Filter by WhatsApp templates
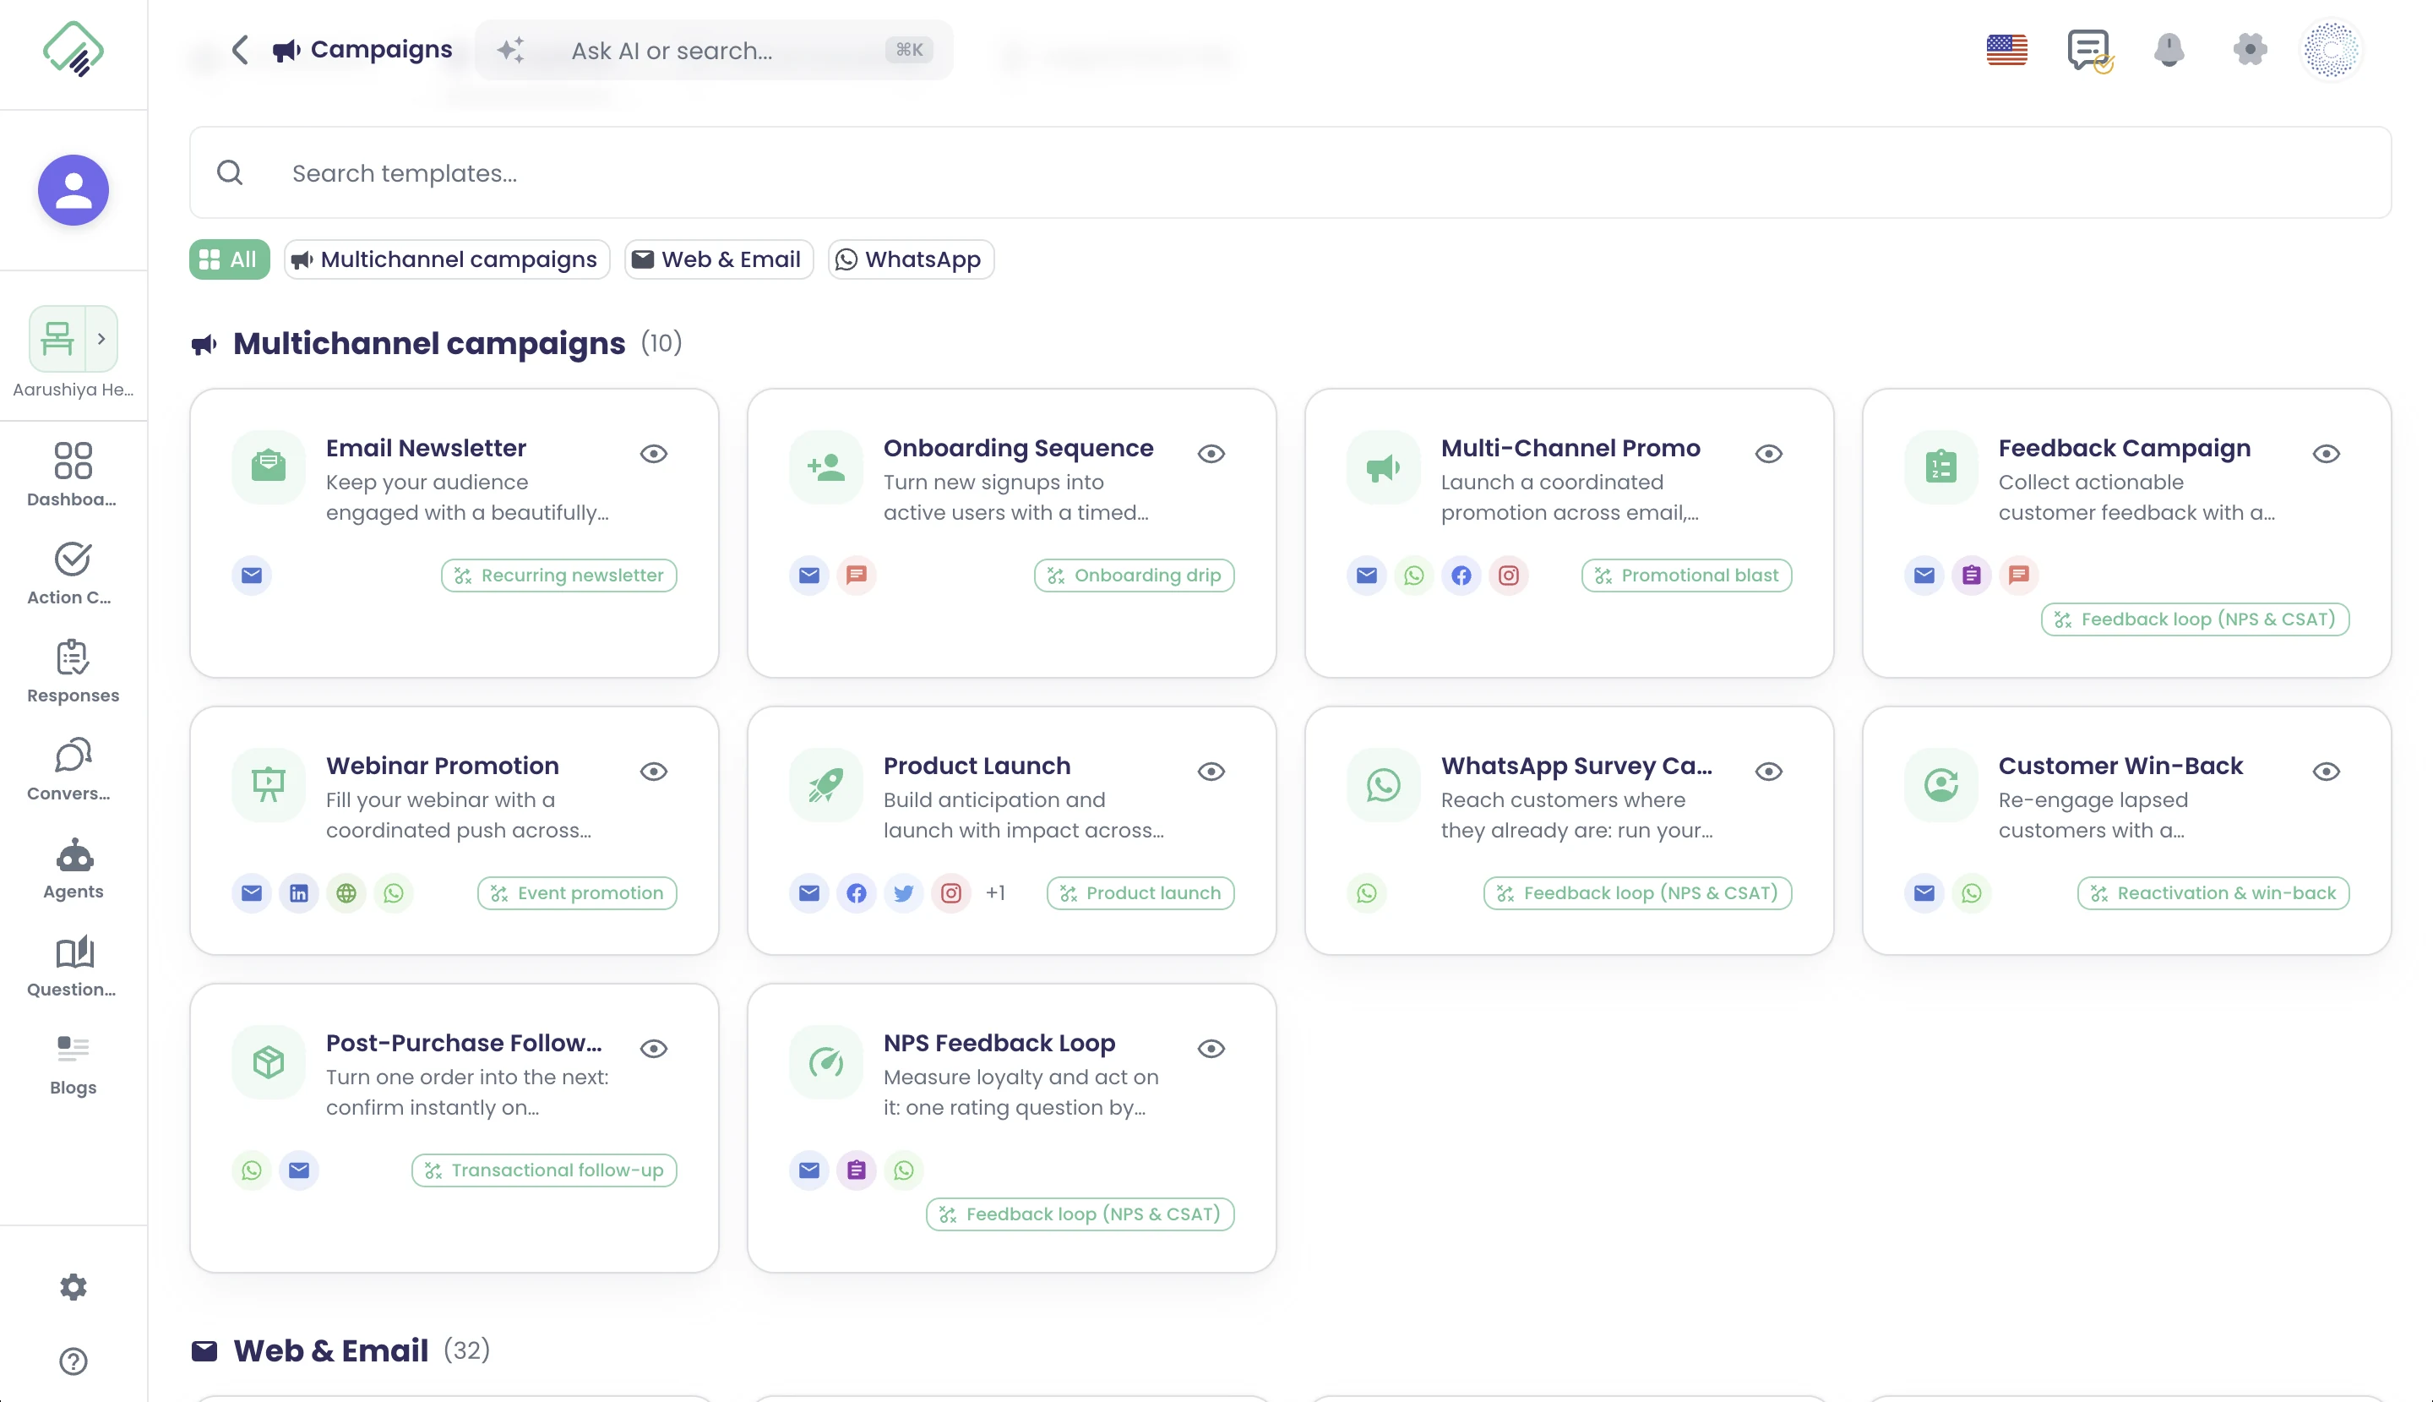 911,259
